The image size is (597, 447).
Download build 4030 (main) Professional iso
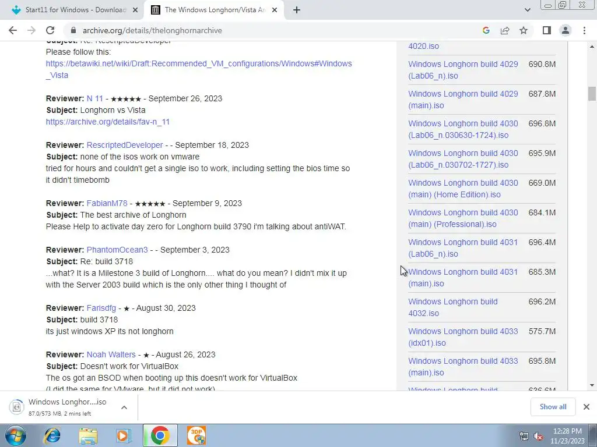pyautogui.click(x=463, y=218)
